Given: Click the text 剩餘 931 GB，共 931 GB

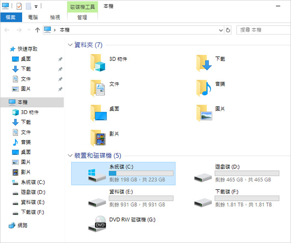Looking at the screenshot, I should tap(137, 205).
